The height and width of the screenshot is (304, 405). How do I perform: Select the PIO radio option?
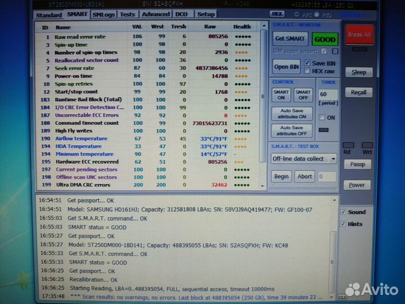pos(316,15)
